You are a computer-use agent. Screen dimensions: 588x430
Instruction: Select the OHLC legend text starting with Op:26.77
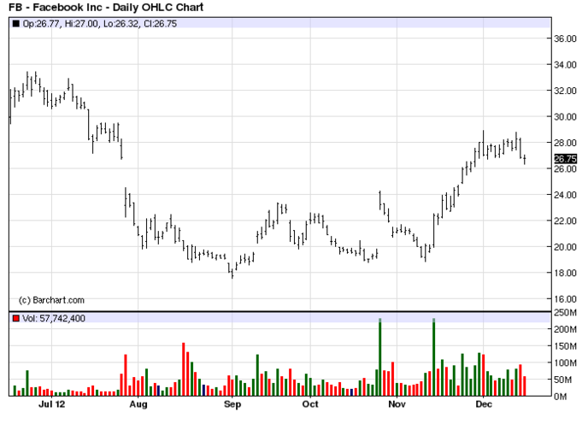78,24
